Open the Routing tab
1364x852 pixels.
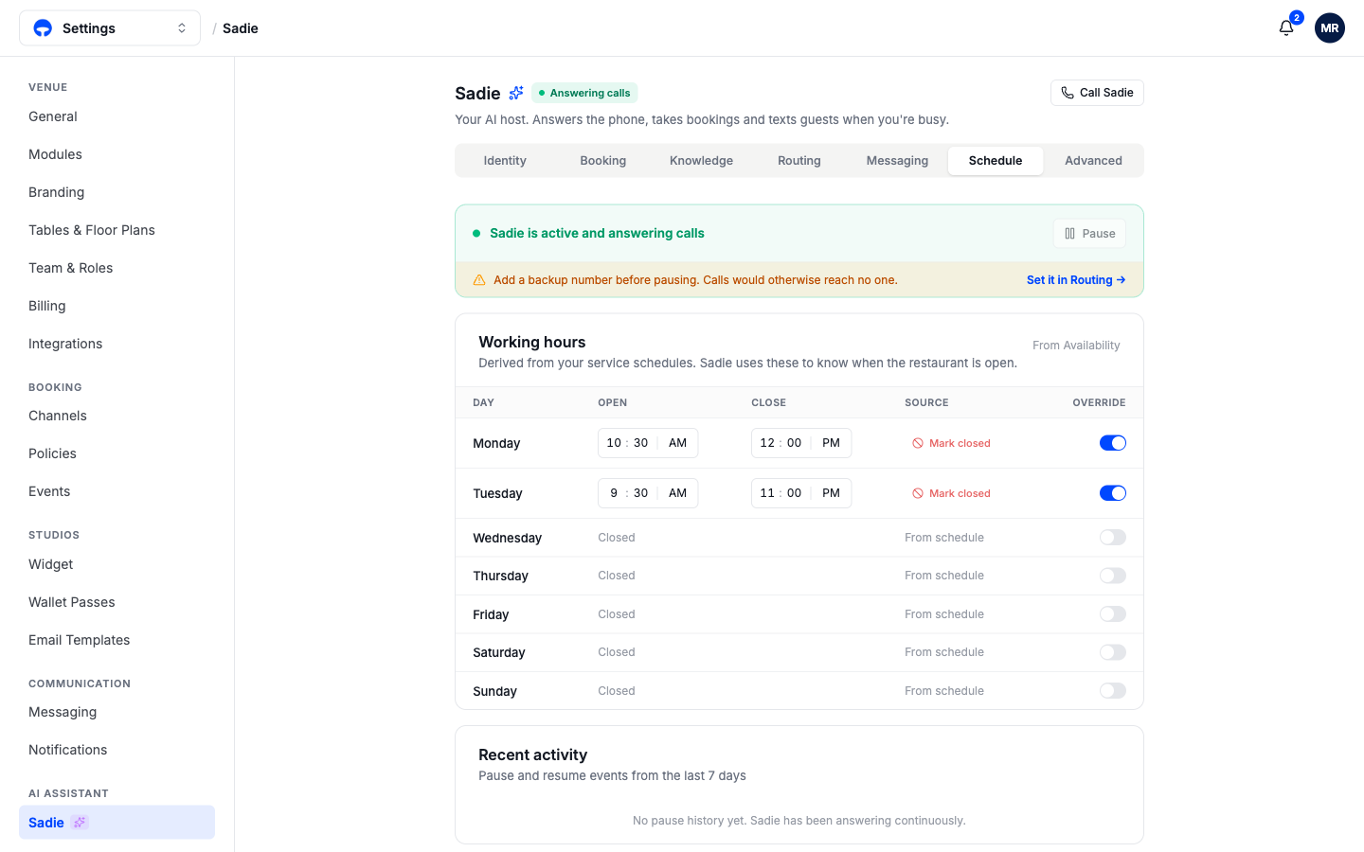click(x=799, y=161)
